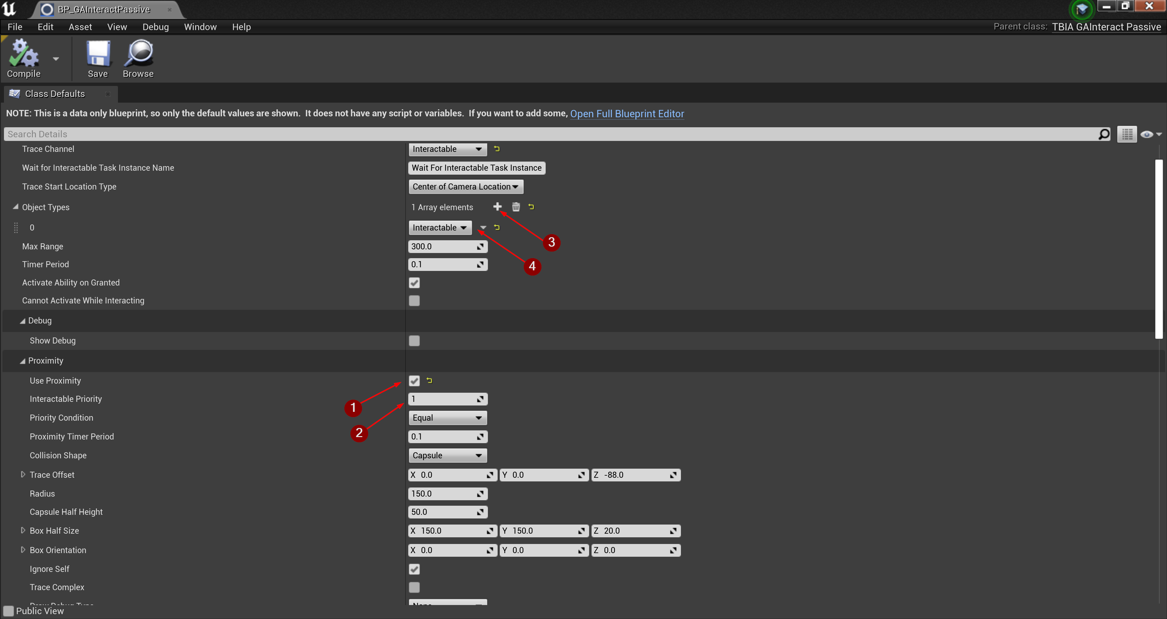Open the Priority Condition dropdown
The height and width of the screenshot is (619, 1167).
coord(447,417)
